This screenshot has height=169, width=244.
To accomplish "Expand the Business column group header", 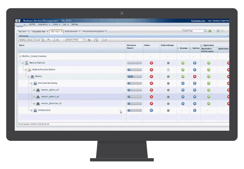I will [178, 48].
